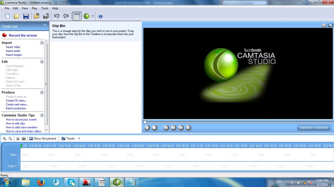Open the Tracks dropdown

point(71,138)
